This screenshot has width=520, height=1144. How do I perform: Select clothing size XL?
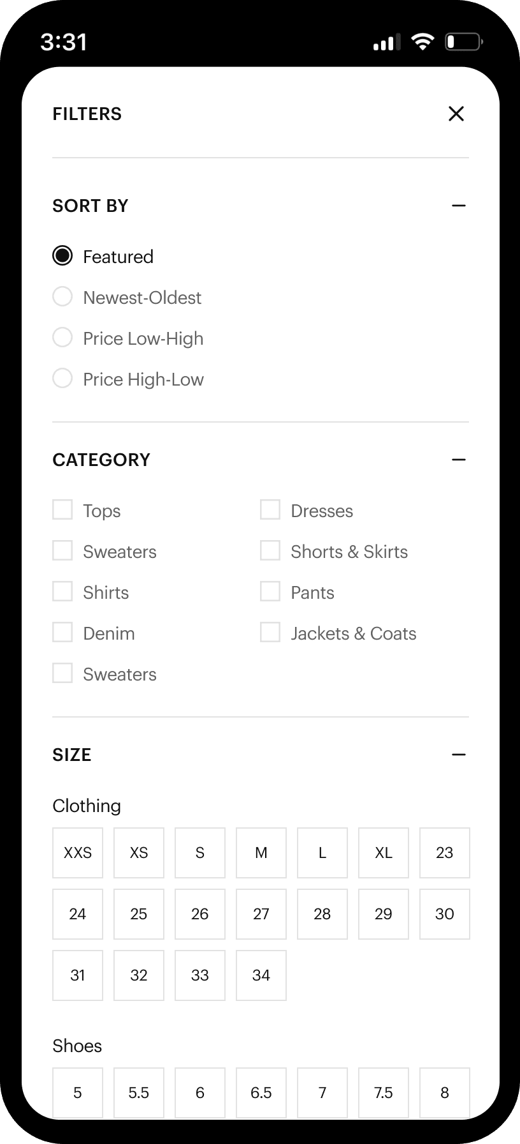384,853
